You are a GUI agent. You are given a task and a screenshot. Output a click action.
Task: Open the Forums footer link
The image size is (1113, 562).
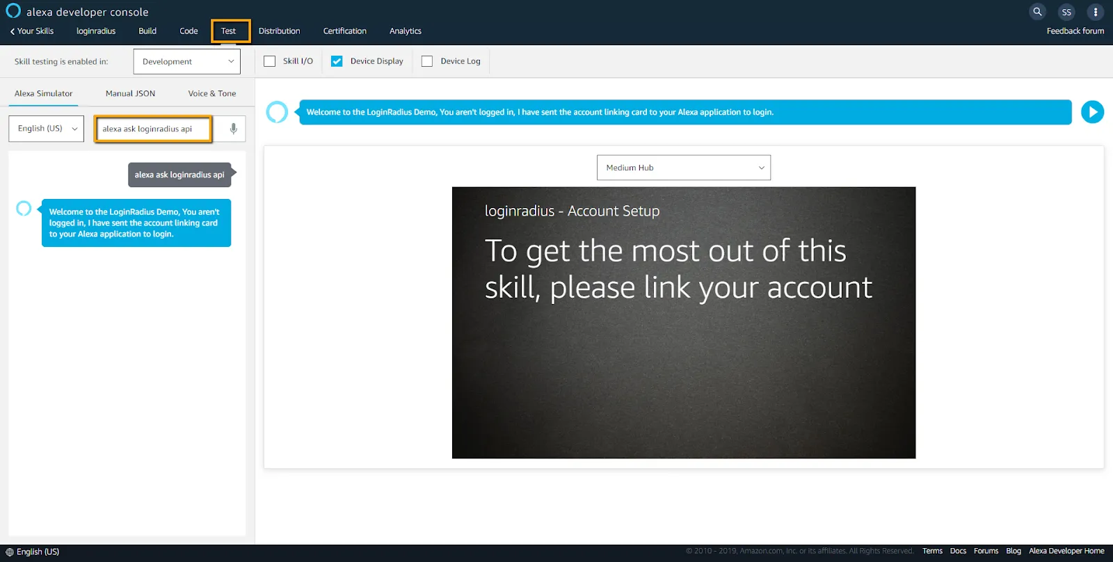tap(986, 551)
